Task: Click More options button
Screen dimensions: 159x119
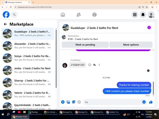Action: click(x=131, y=45)
